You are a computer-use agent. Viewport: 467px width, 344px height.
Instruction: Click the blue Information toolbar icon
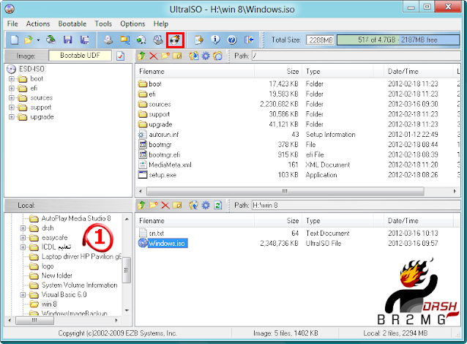pos(215,40)
